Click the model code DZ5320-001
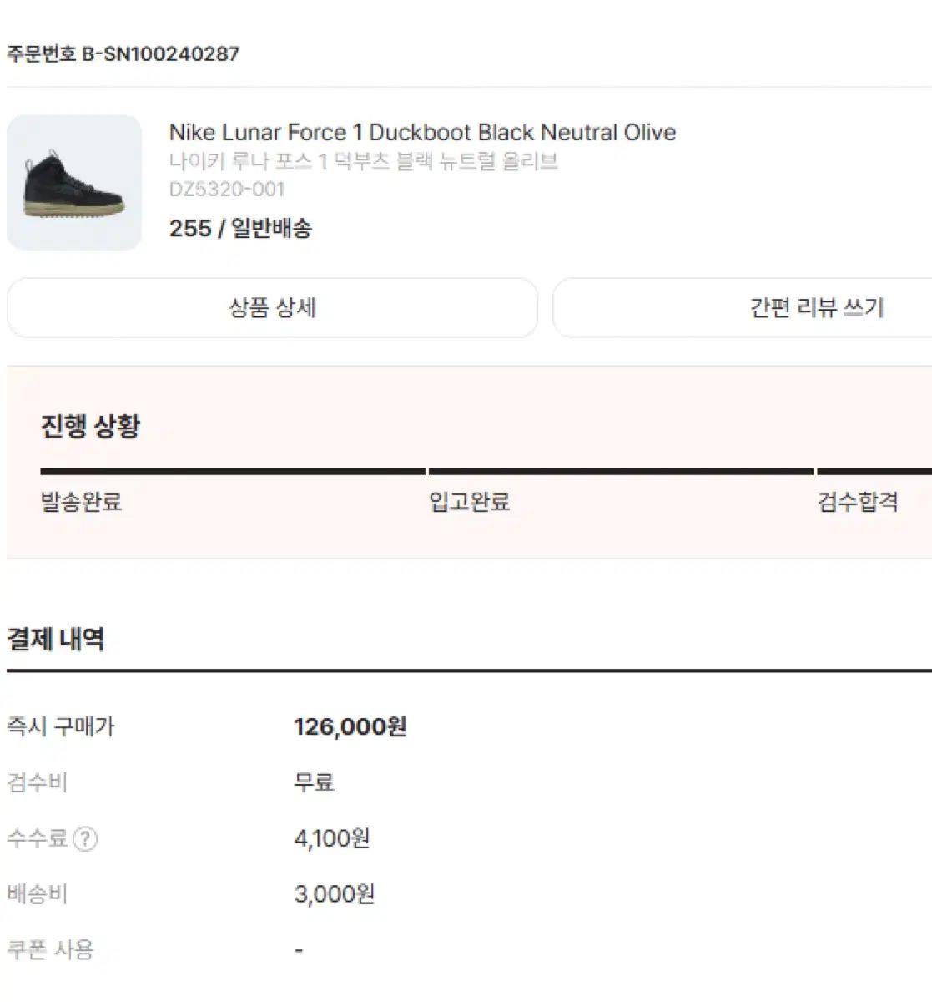The image size is (932, 1002). (227, 190)
